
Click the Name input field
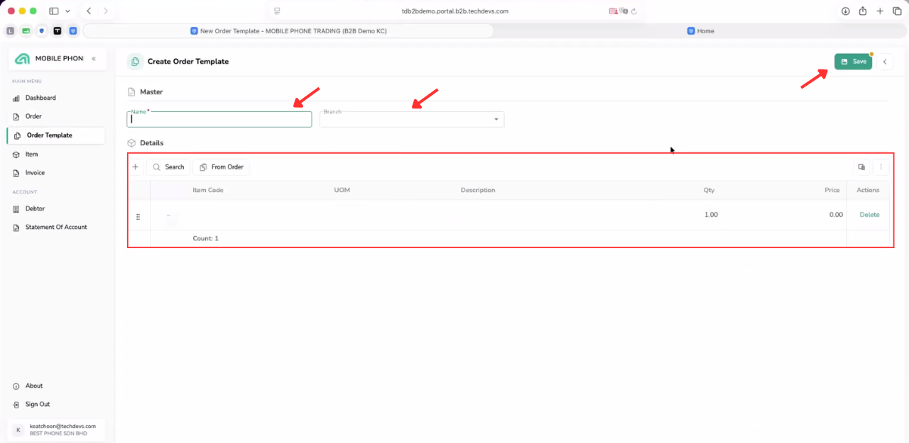pos(219,120)
